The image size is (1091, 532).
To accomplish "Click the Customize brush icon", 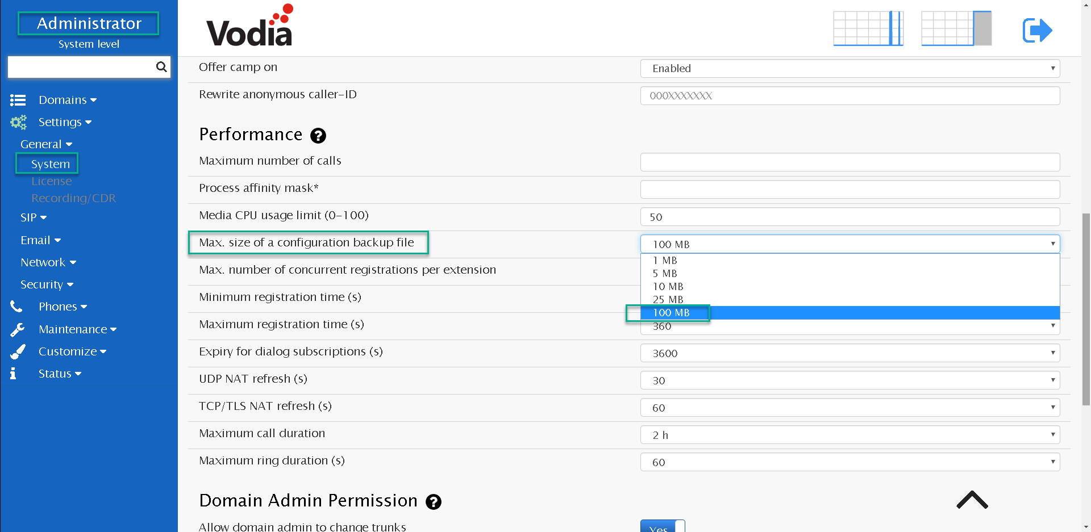I will click(18, 351).
